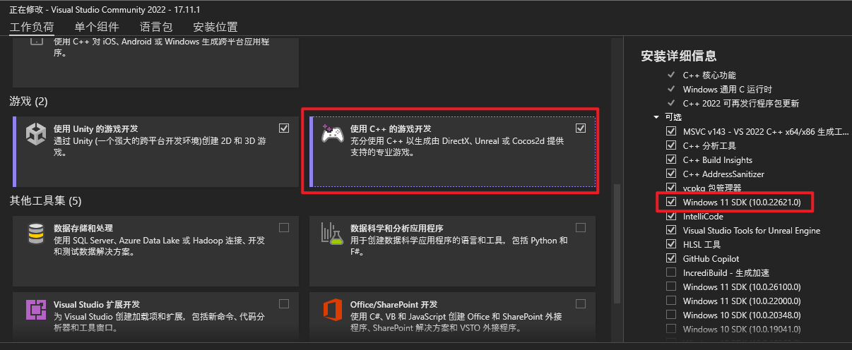Click the data science chart icon
The height and width of the screenshot is (350, 852).
[332, 234]
